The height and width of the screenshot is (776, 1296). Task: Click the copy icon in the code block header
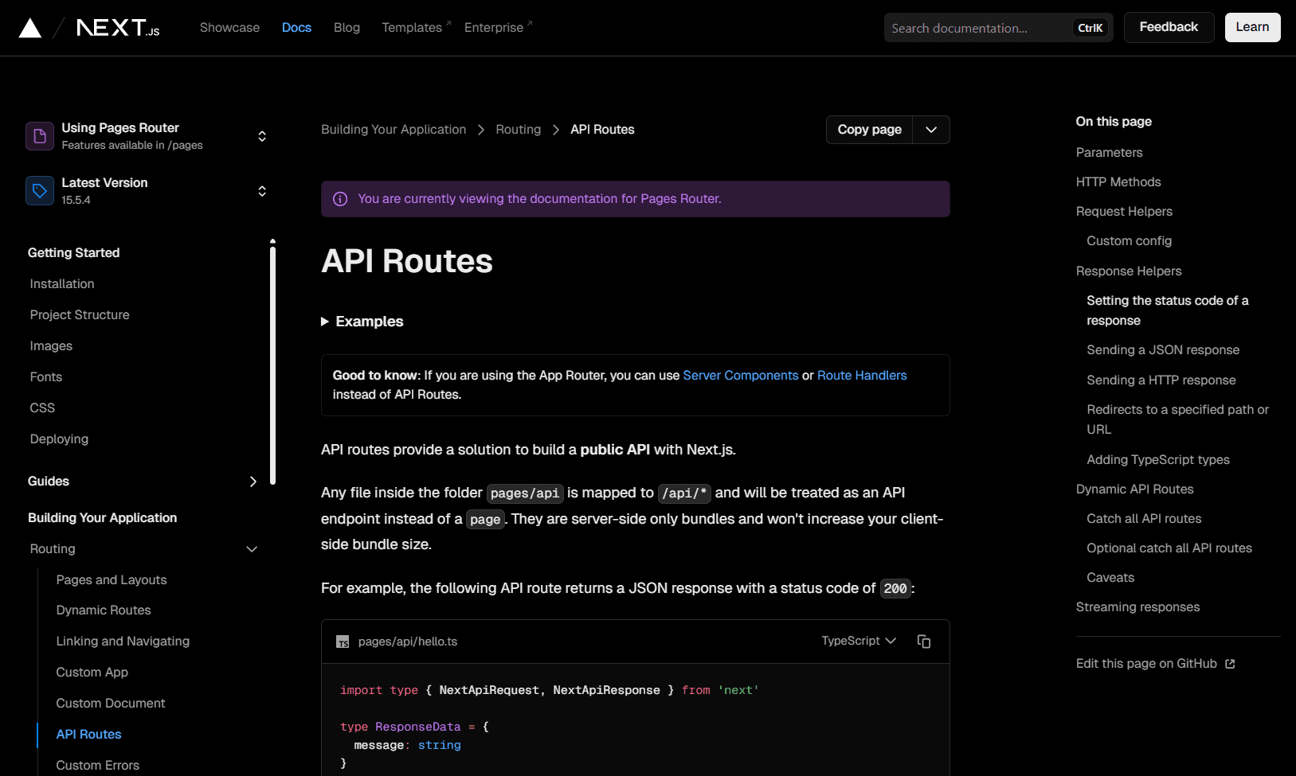[924, 641]
